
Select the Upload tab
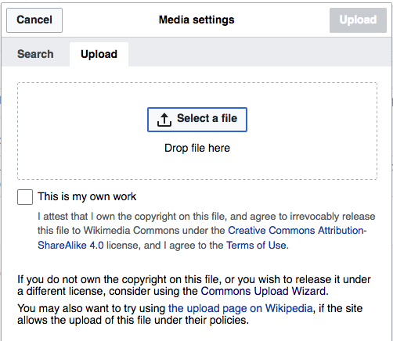[99, 54]
